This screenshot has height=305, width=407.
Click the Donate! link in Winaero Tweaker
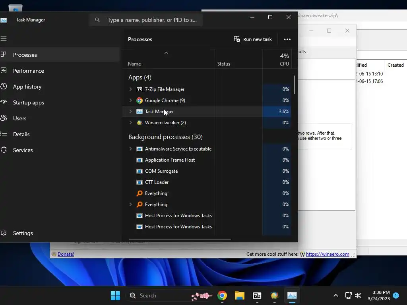66,254
